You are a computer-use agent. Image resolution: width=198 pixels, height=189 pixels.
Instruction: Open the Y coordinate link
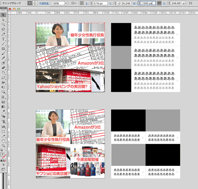(x=110, y=3)
